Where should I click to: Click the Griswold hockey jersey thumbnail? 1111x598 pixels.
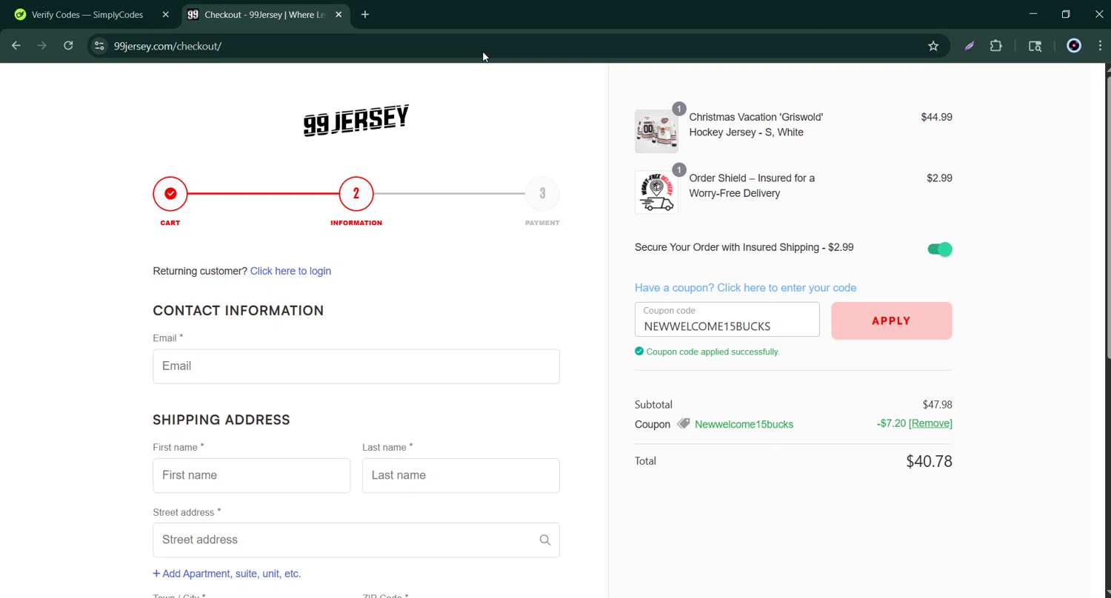pyautogui.click(x=656, y=131)
